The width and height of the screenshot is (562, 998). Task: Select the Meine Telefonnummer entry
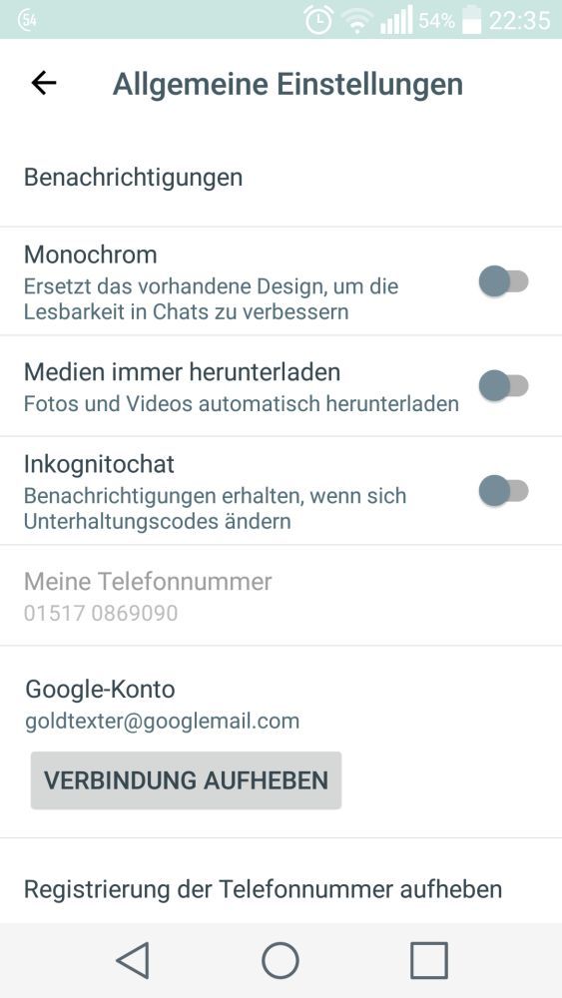[x=281, y=595]
